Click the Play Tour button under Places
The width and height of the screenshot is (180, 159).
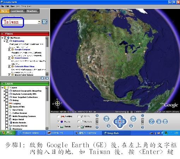pyautogui.click(x=42, y=78)
